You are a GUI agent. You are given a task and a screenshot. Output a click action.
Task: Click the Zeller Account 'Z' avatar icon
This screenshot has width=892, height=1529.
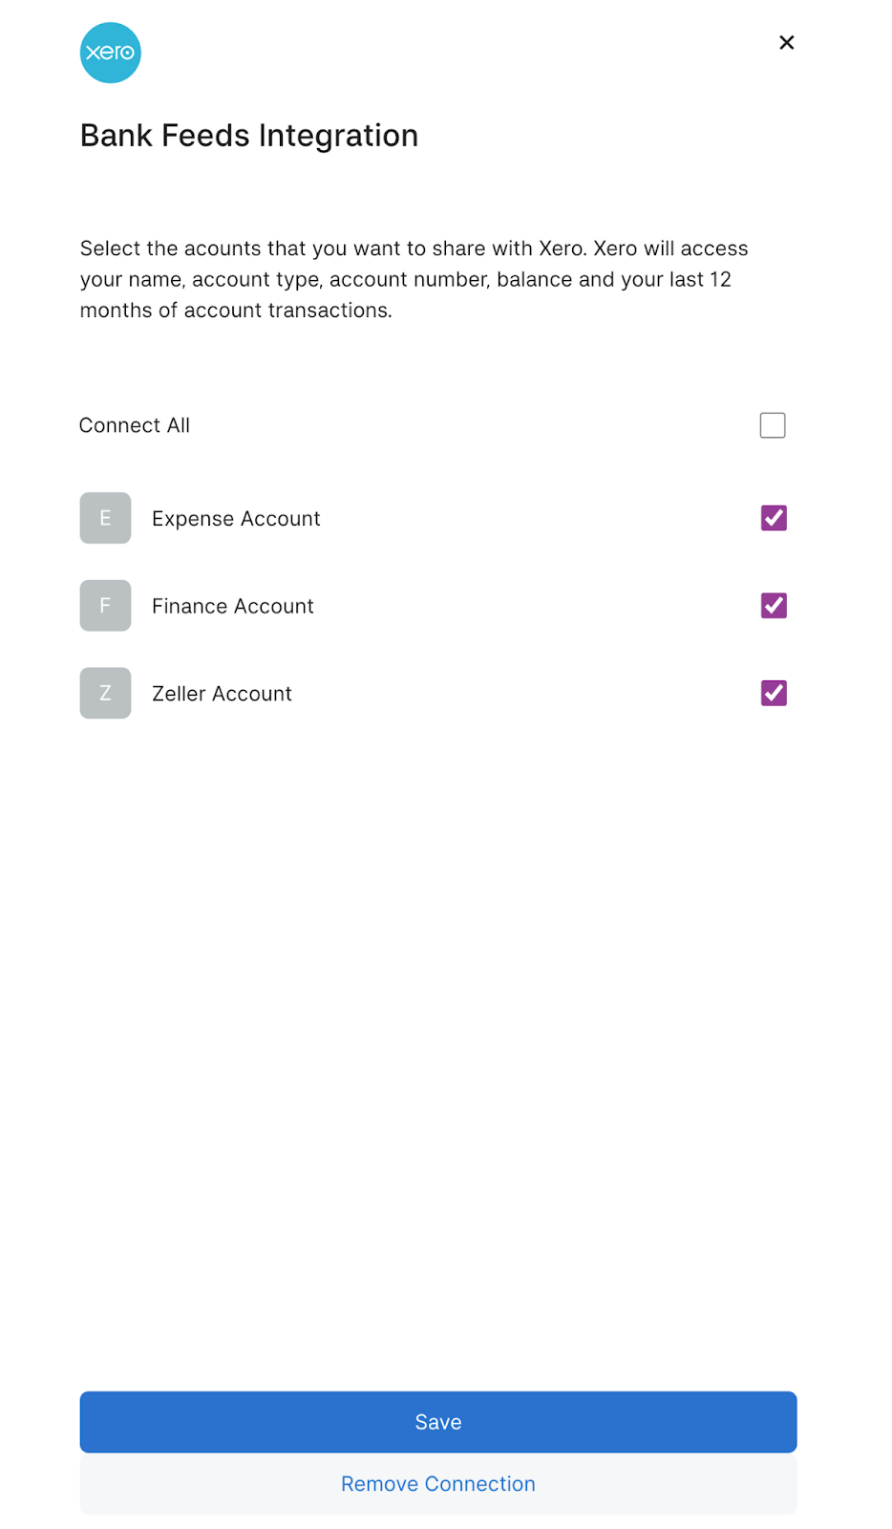105,693
